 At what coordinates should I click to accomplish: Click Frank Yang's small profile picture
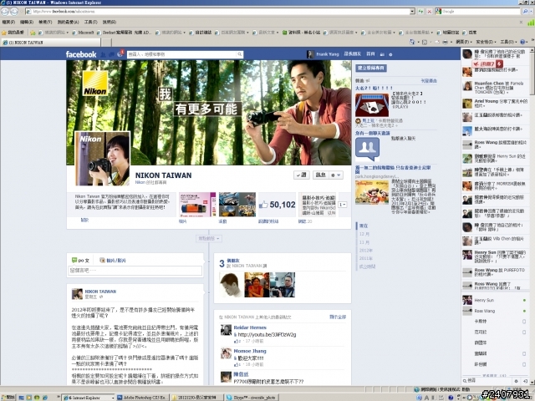[310, 54]
